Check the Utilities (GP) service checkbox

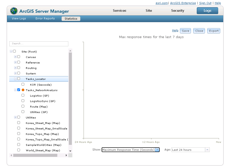coord(23,112)
